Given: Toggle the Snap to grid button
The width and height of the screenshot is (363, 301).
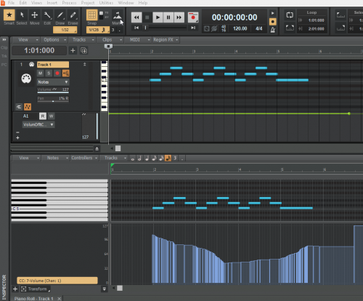Looking at the screenshot, I should click(x=92, y=15).
